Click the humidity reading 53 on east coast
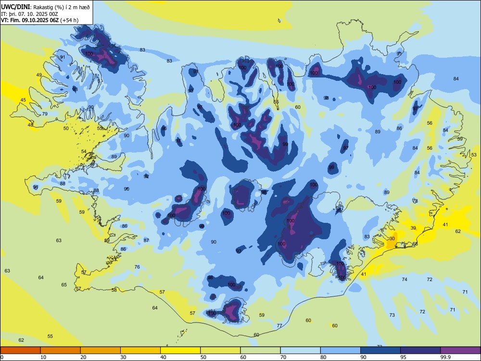The image size is (481, 361). coord(474,155)
